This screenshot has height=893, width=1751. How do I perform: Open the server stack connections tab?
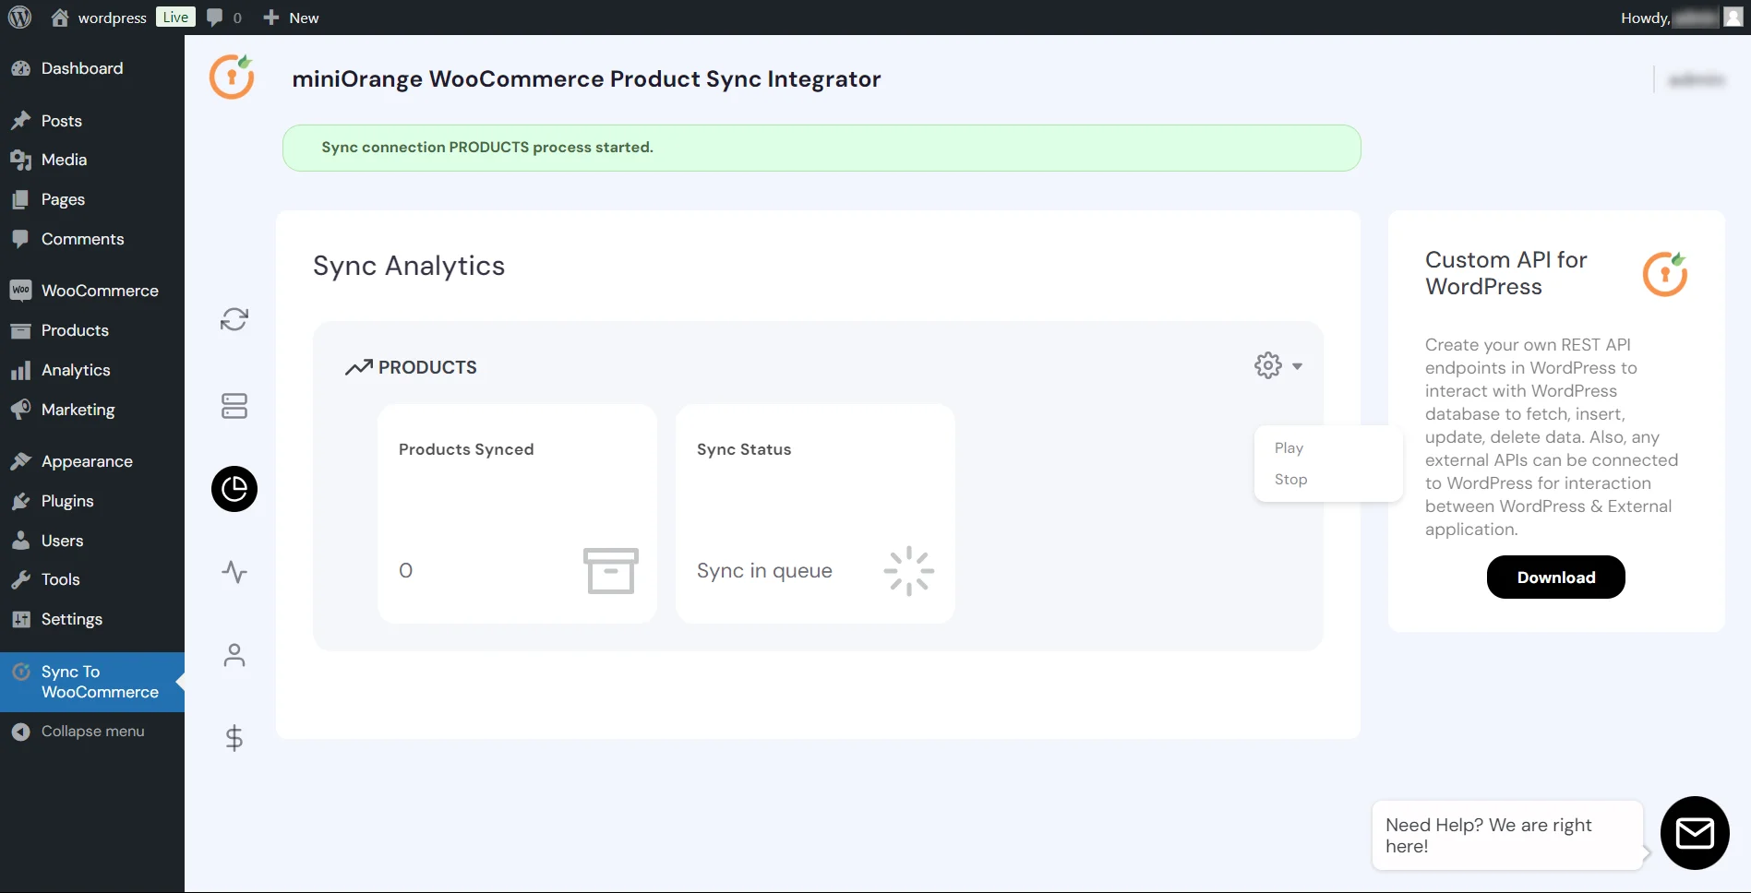click(234, 406)
